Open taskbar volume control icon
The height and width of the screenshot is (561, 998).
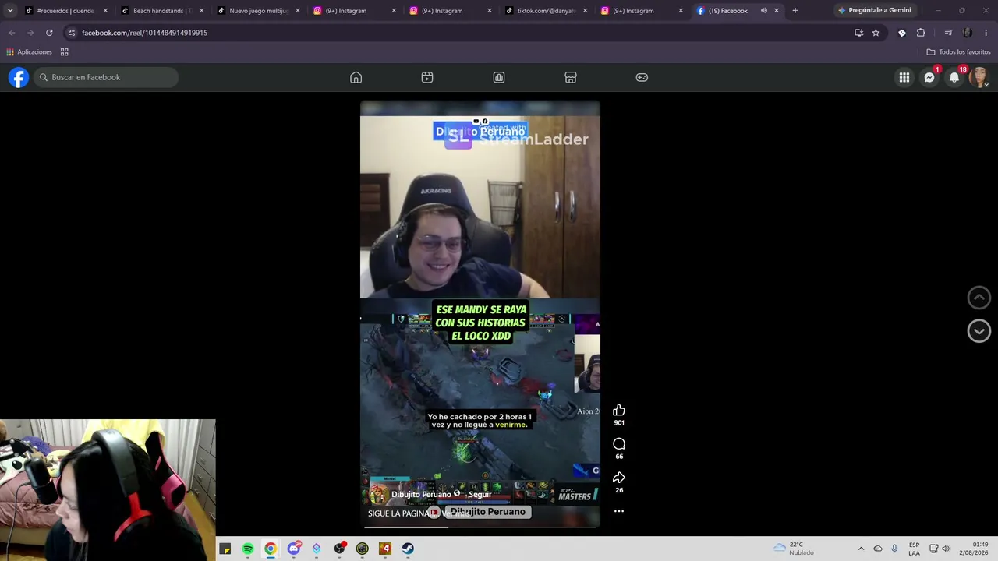point(946,549)
